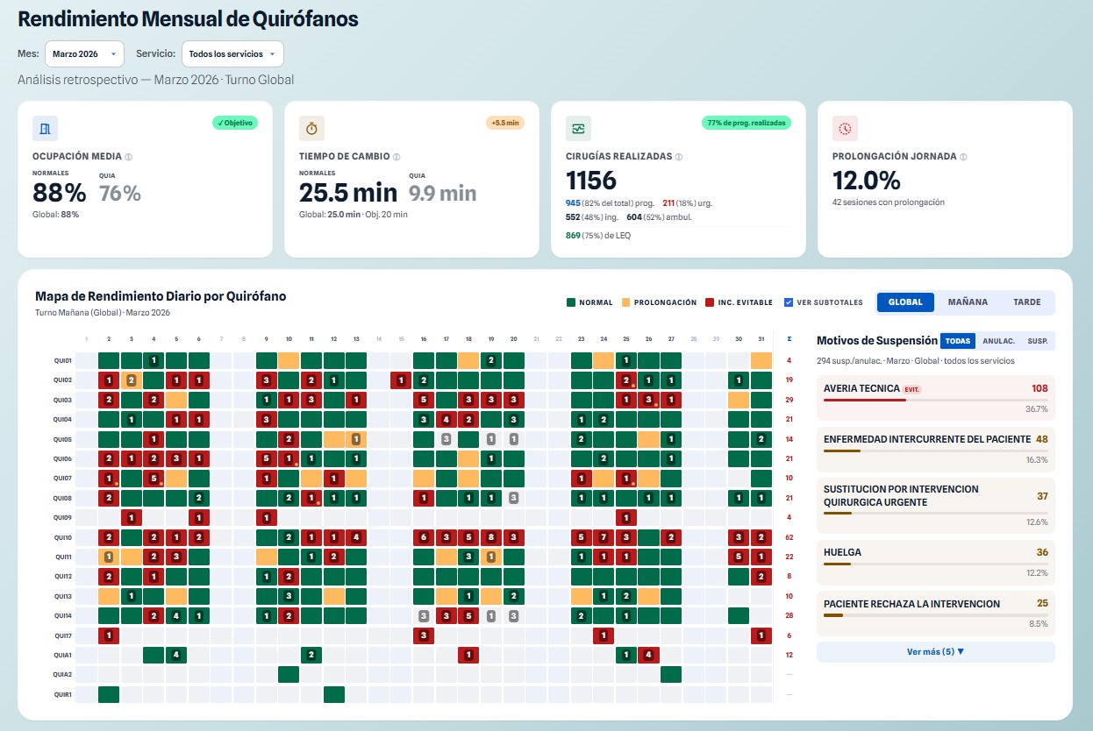The image size is (1093, 731).
Task: Click the stopwatch icon in Tiempo de Cambio card
Action: (311, 128)
